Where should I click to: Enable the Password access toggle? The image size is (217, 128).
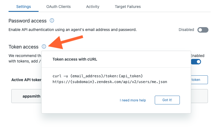point(203,30)
